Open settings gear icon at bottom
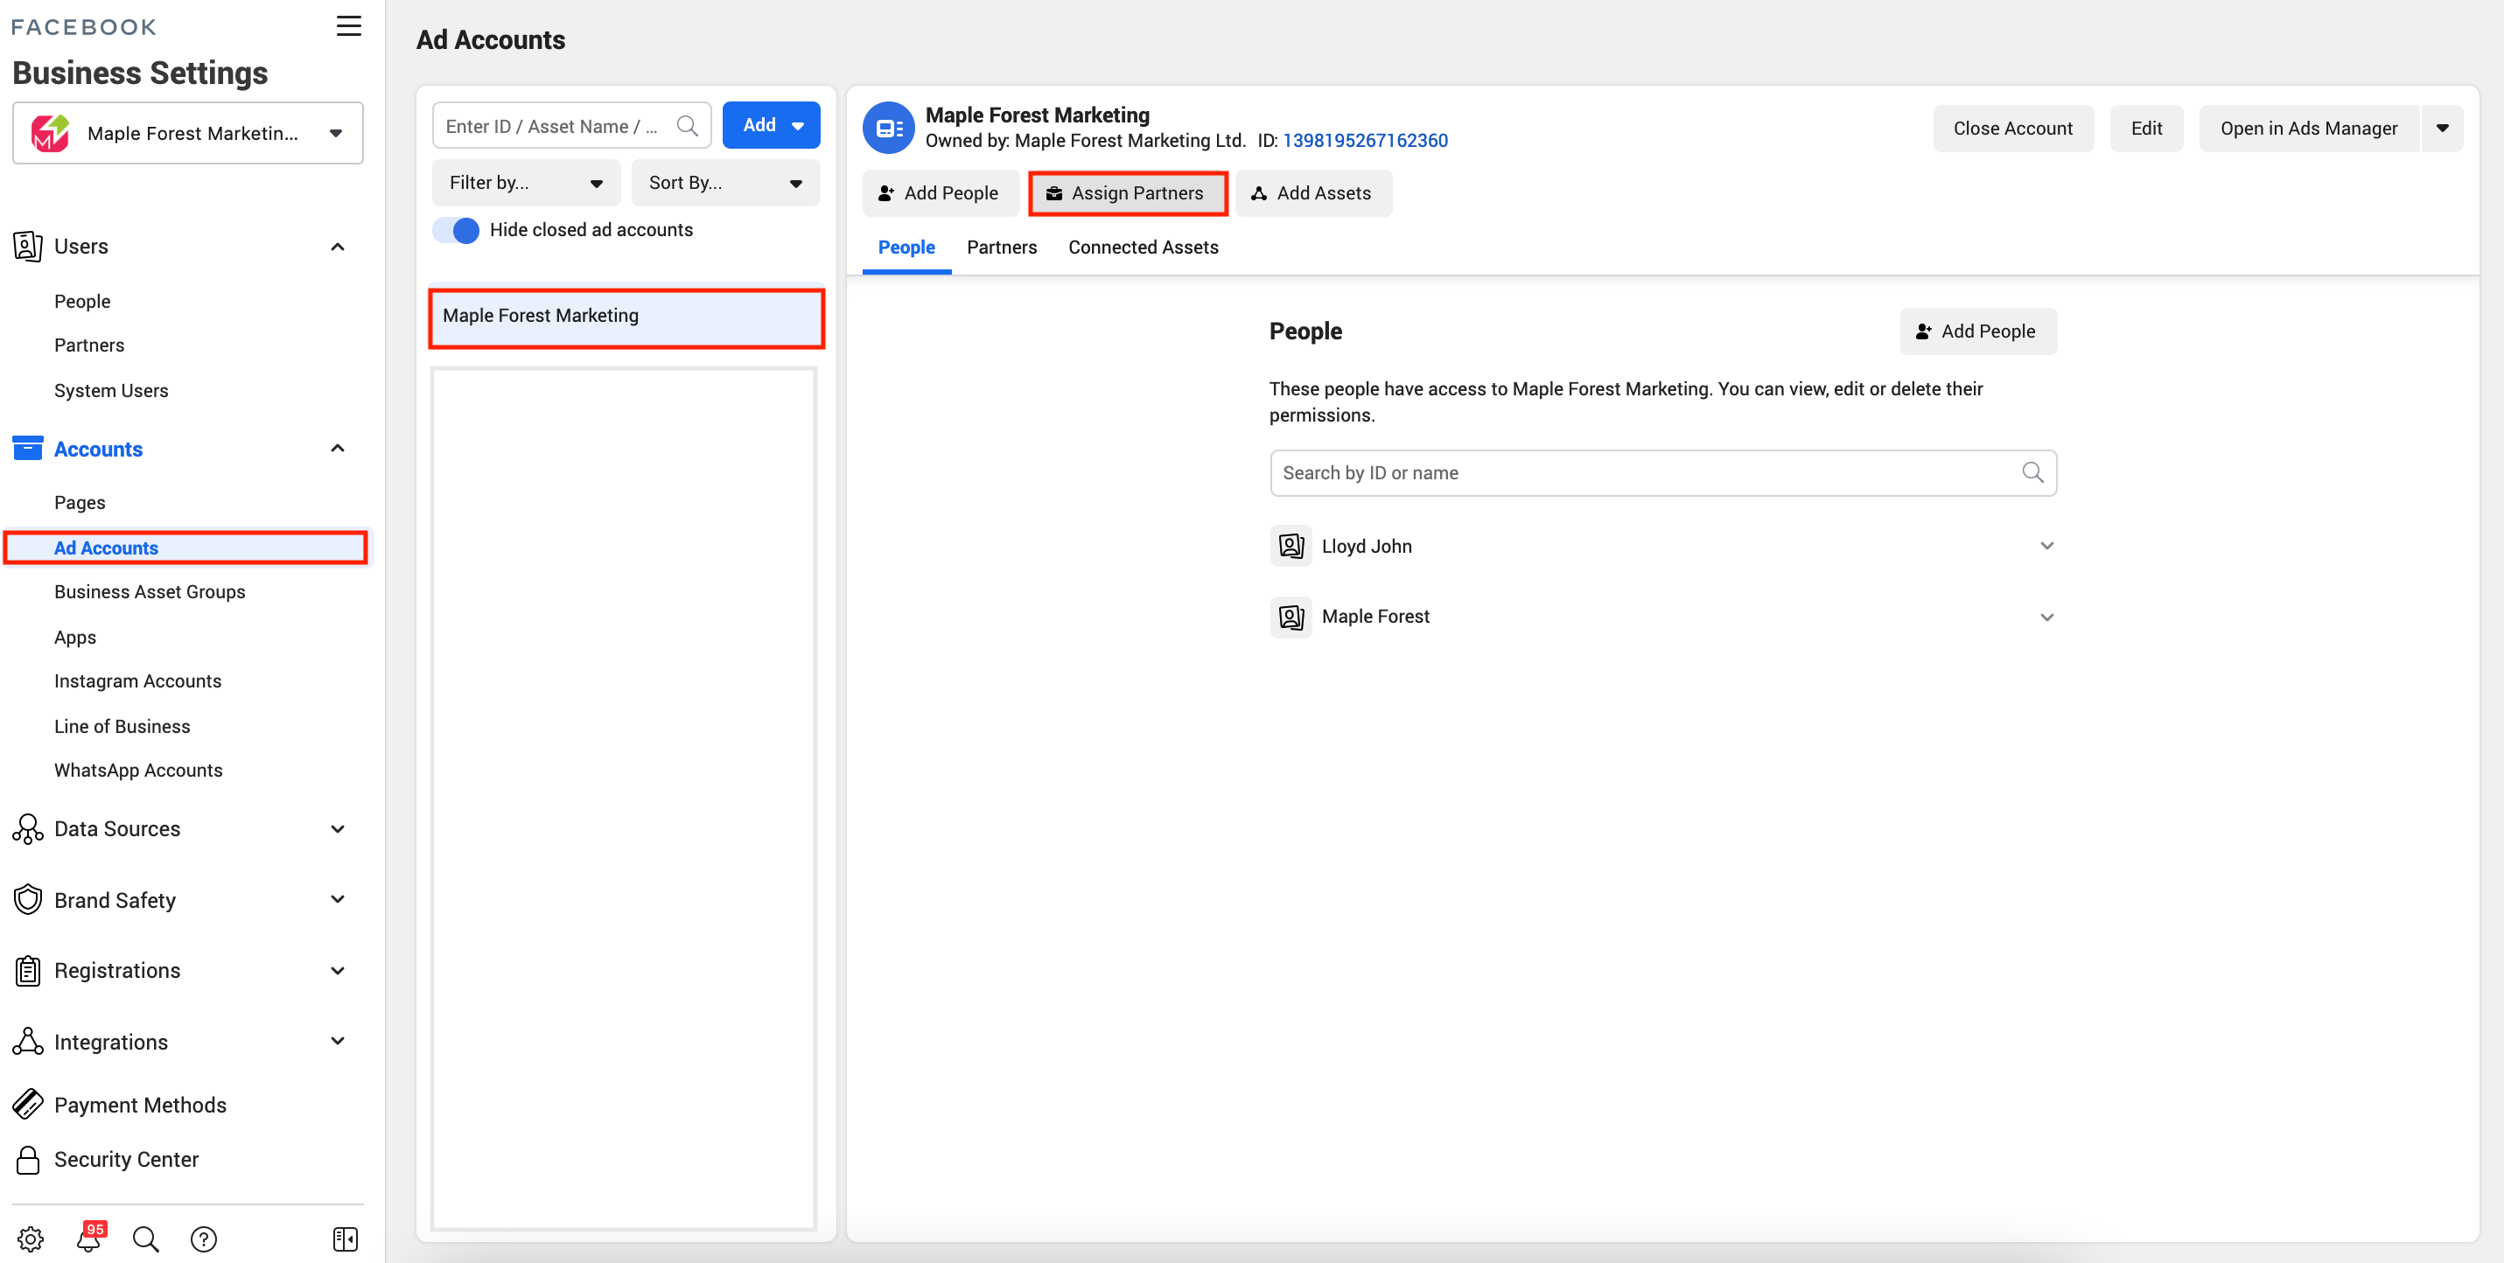Screen dimensions: 2504x1263 (x=30, y=1239)
